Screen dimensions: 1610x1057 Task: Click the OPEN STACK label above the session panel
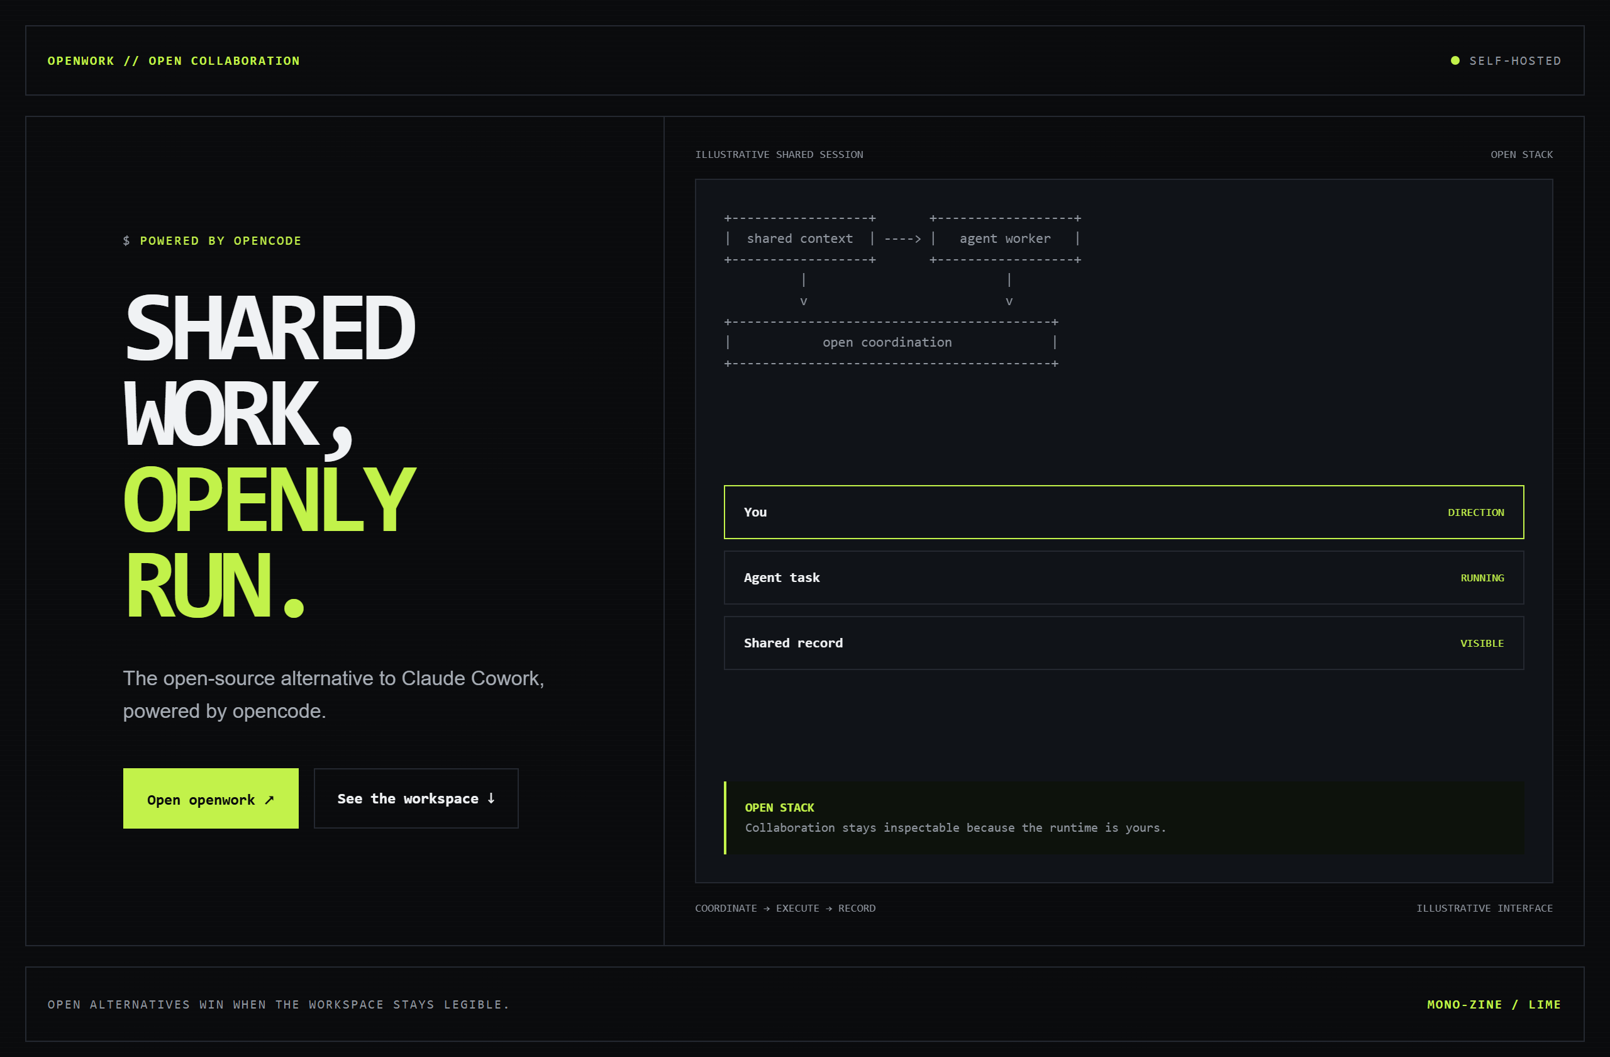(1521, 155)
